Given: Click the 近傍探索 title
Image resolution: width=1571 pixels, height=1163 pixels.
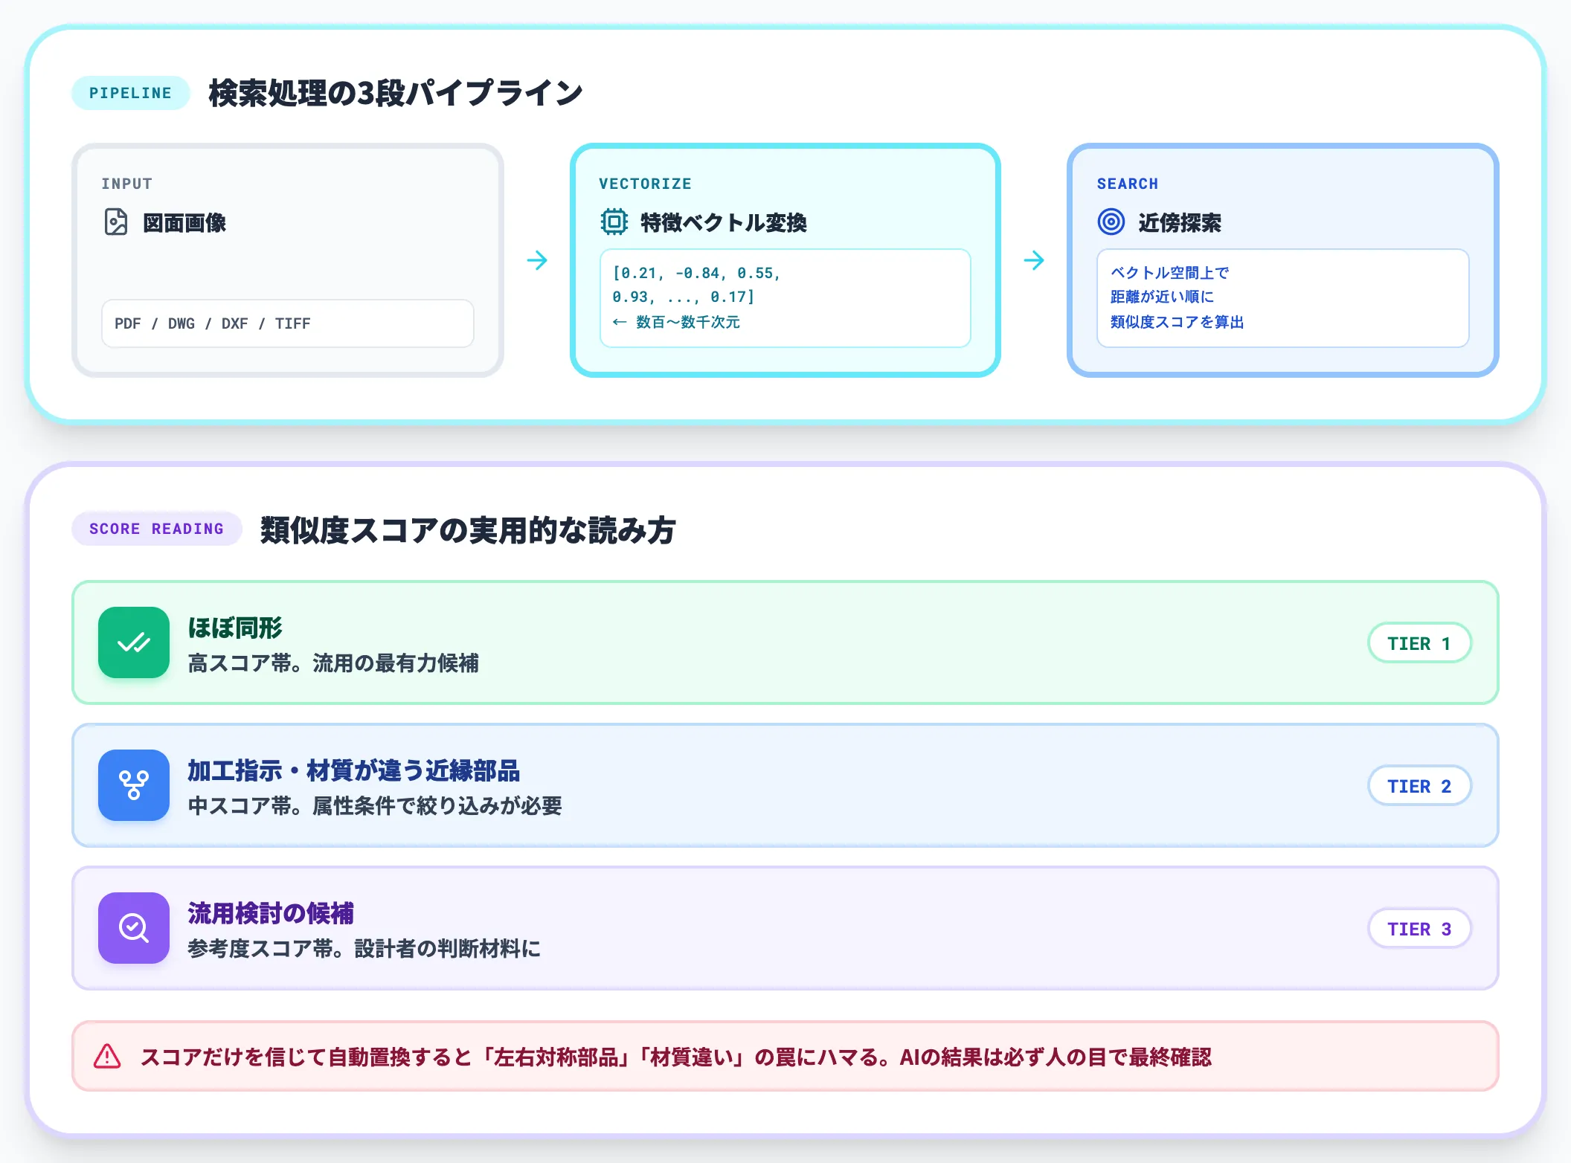Looking at the screenshot, I should (x=1180, y=222).
